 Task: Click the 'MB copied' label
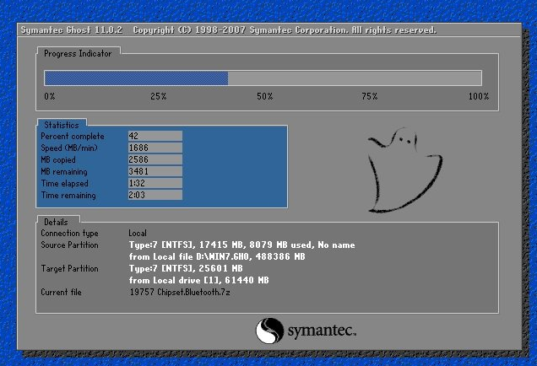pos(58,159)
